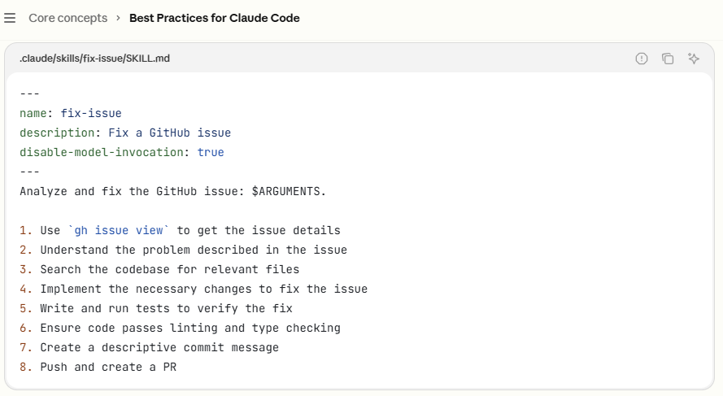Click the breadcrumb chevron separator
Image resolution: width=723 pixels, height=396 pixels.
pyautogui.click(x=119, y=18)
